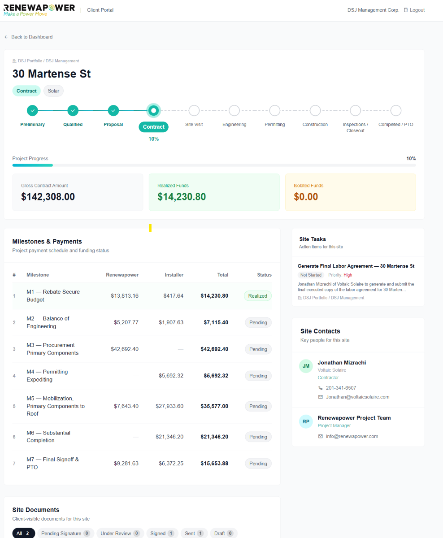Toggle the Under Review document filter
This screenshot has width=443, height=538.
coord(120,533)
